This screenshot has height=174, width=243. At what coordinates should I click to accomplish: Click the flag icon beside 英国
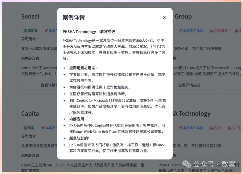point(25,128)
